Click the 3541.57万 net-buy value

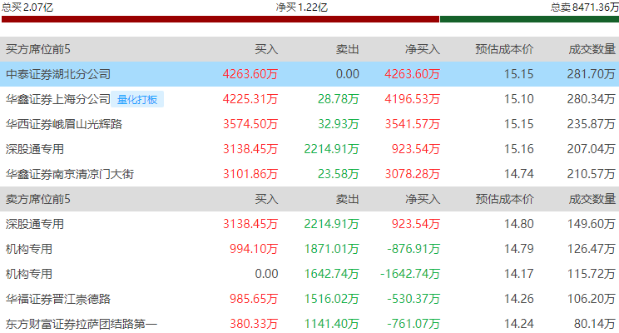[412, 124]
